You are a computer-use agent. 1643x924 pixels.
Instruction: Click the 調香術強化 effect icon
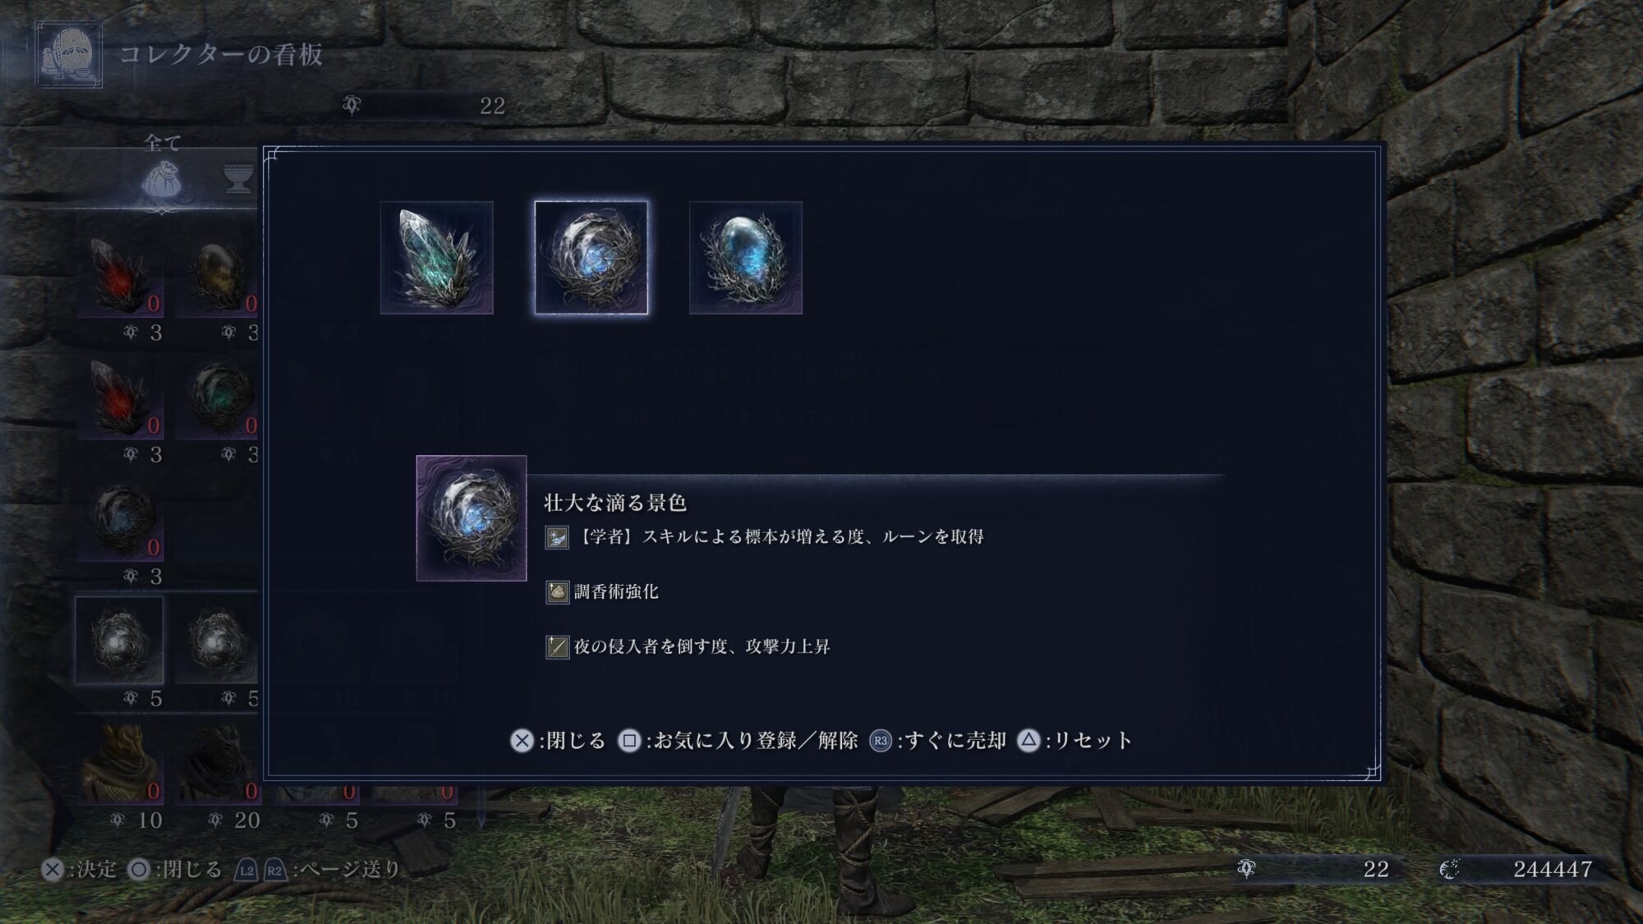(x=557, y=592)
